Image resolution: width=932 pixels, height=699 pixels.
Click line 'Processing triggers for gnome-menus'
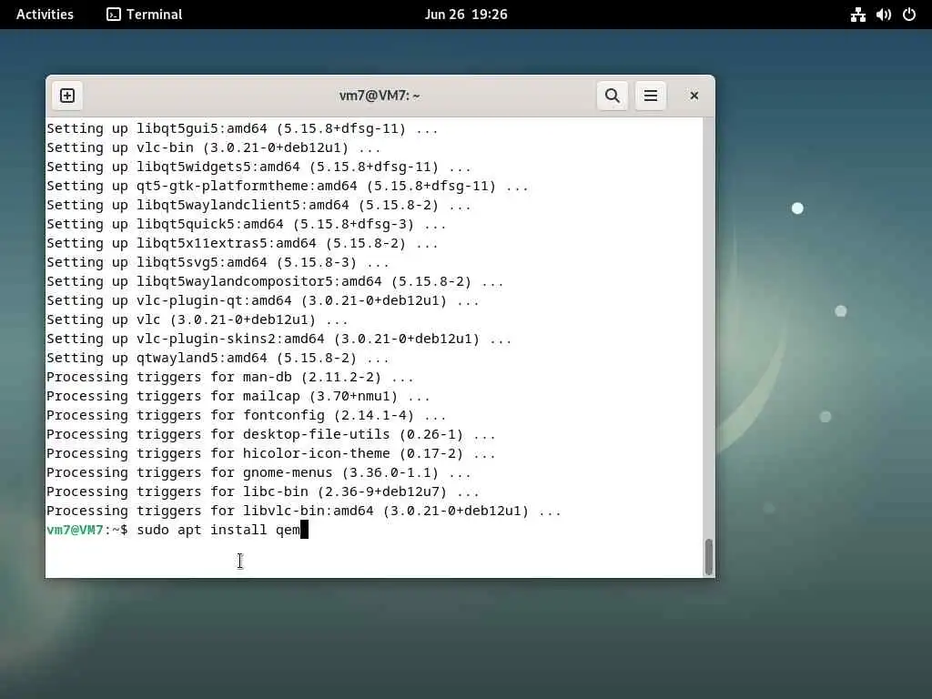coord(258,472)
